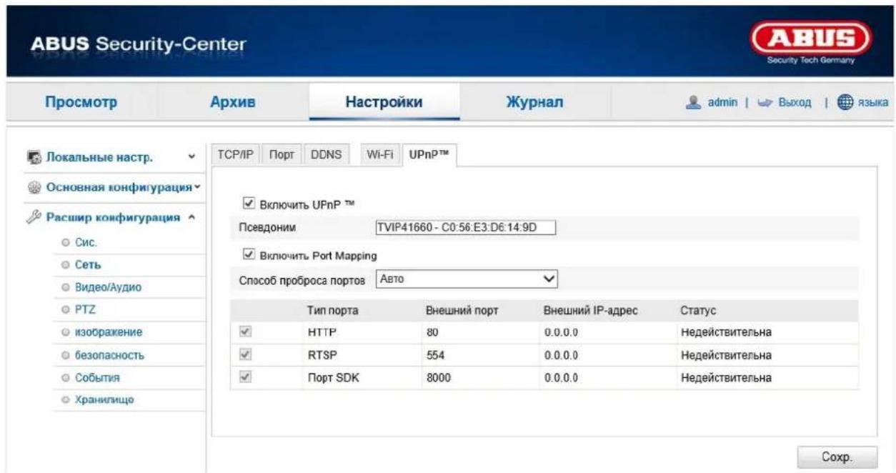Click the external port value 80
Screen dimensions: 896x473
pyautogui.click(x=432, y=332)
